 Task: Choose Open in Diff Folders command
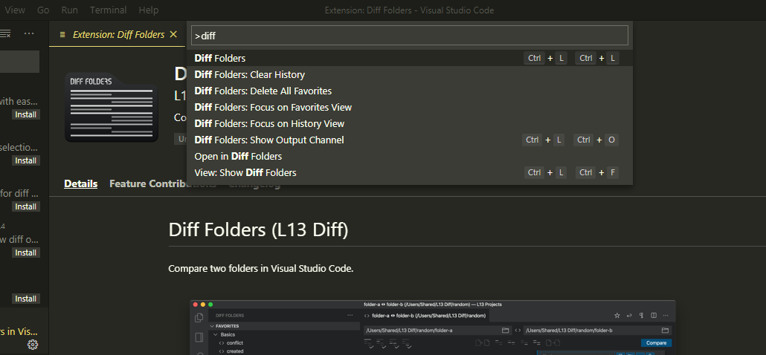click(x=409, y=156)
